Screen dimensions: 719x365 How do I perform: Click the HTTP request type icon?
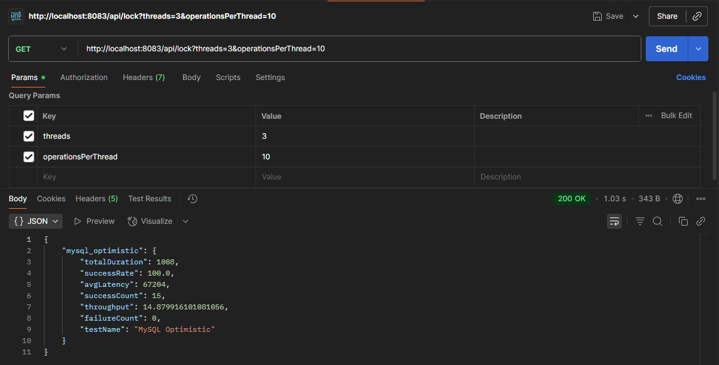click(x=16, y=16)
